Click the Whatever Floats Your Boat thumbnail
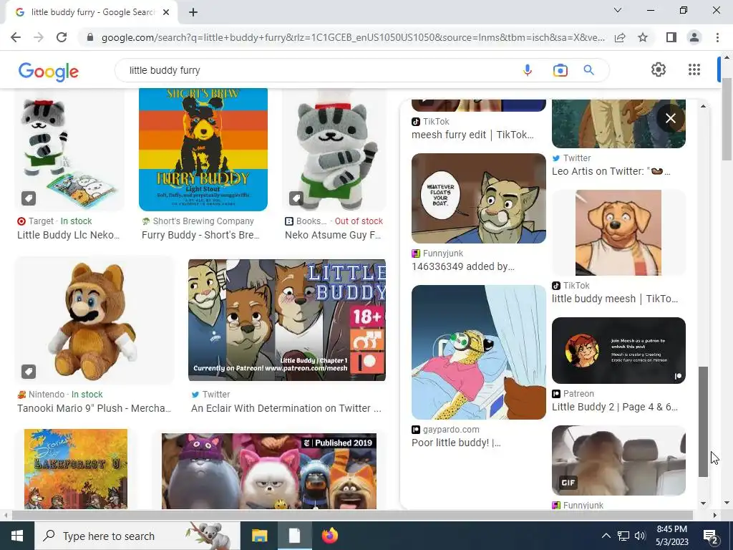733x550 pixels. click(479, 198)
